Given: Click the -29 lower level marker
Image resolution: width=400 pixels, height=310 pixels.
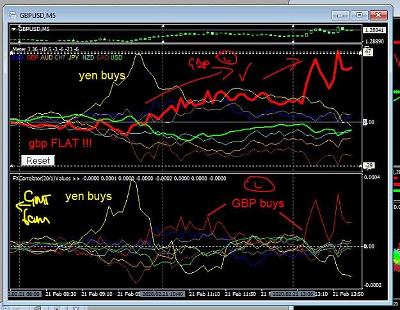Looking at the screenshot, I should tap(369, 166).
